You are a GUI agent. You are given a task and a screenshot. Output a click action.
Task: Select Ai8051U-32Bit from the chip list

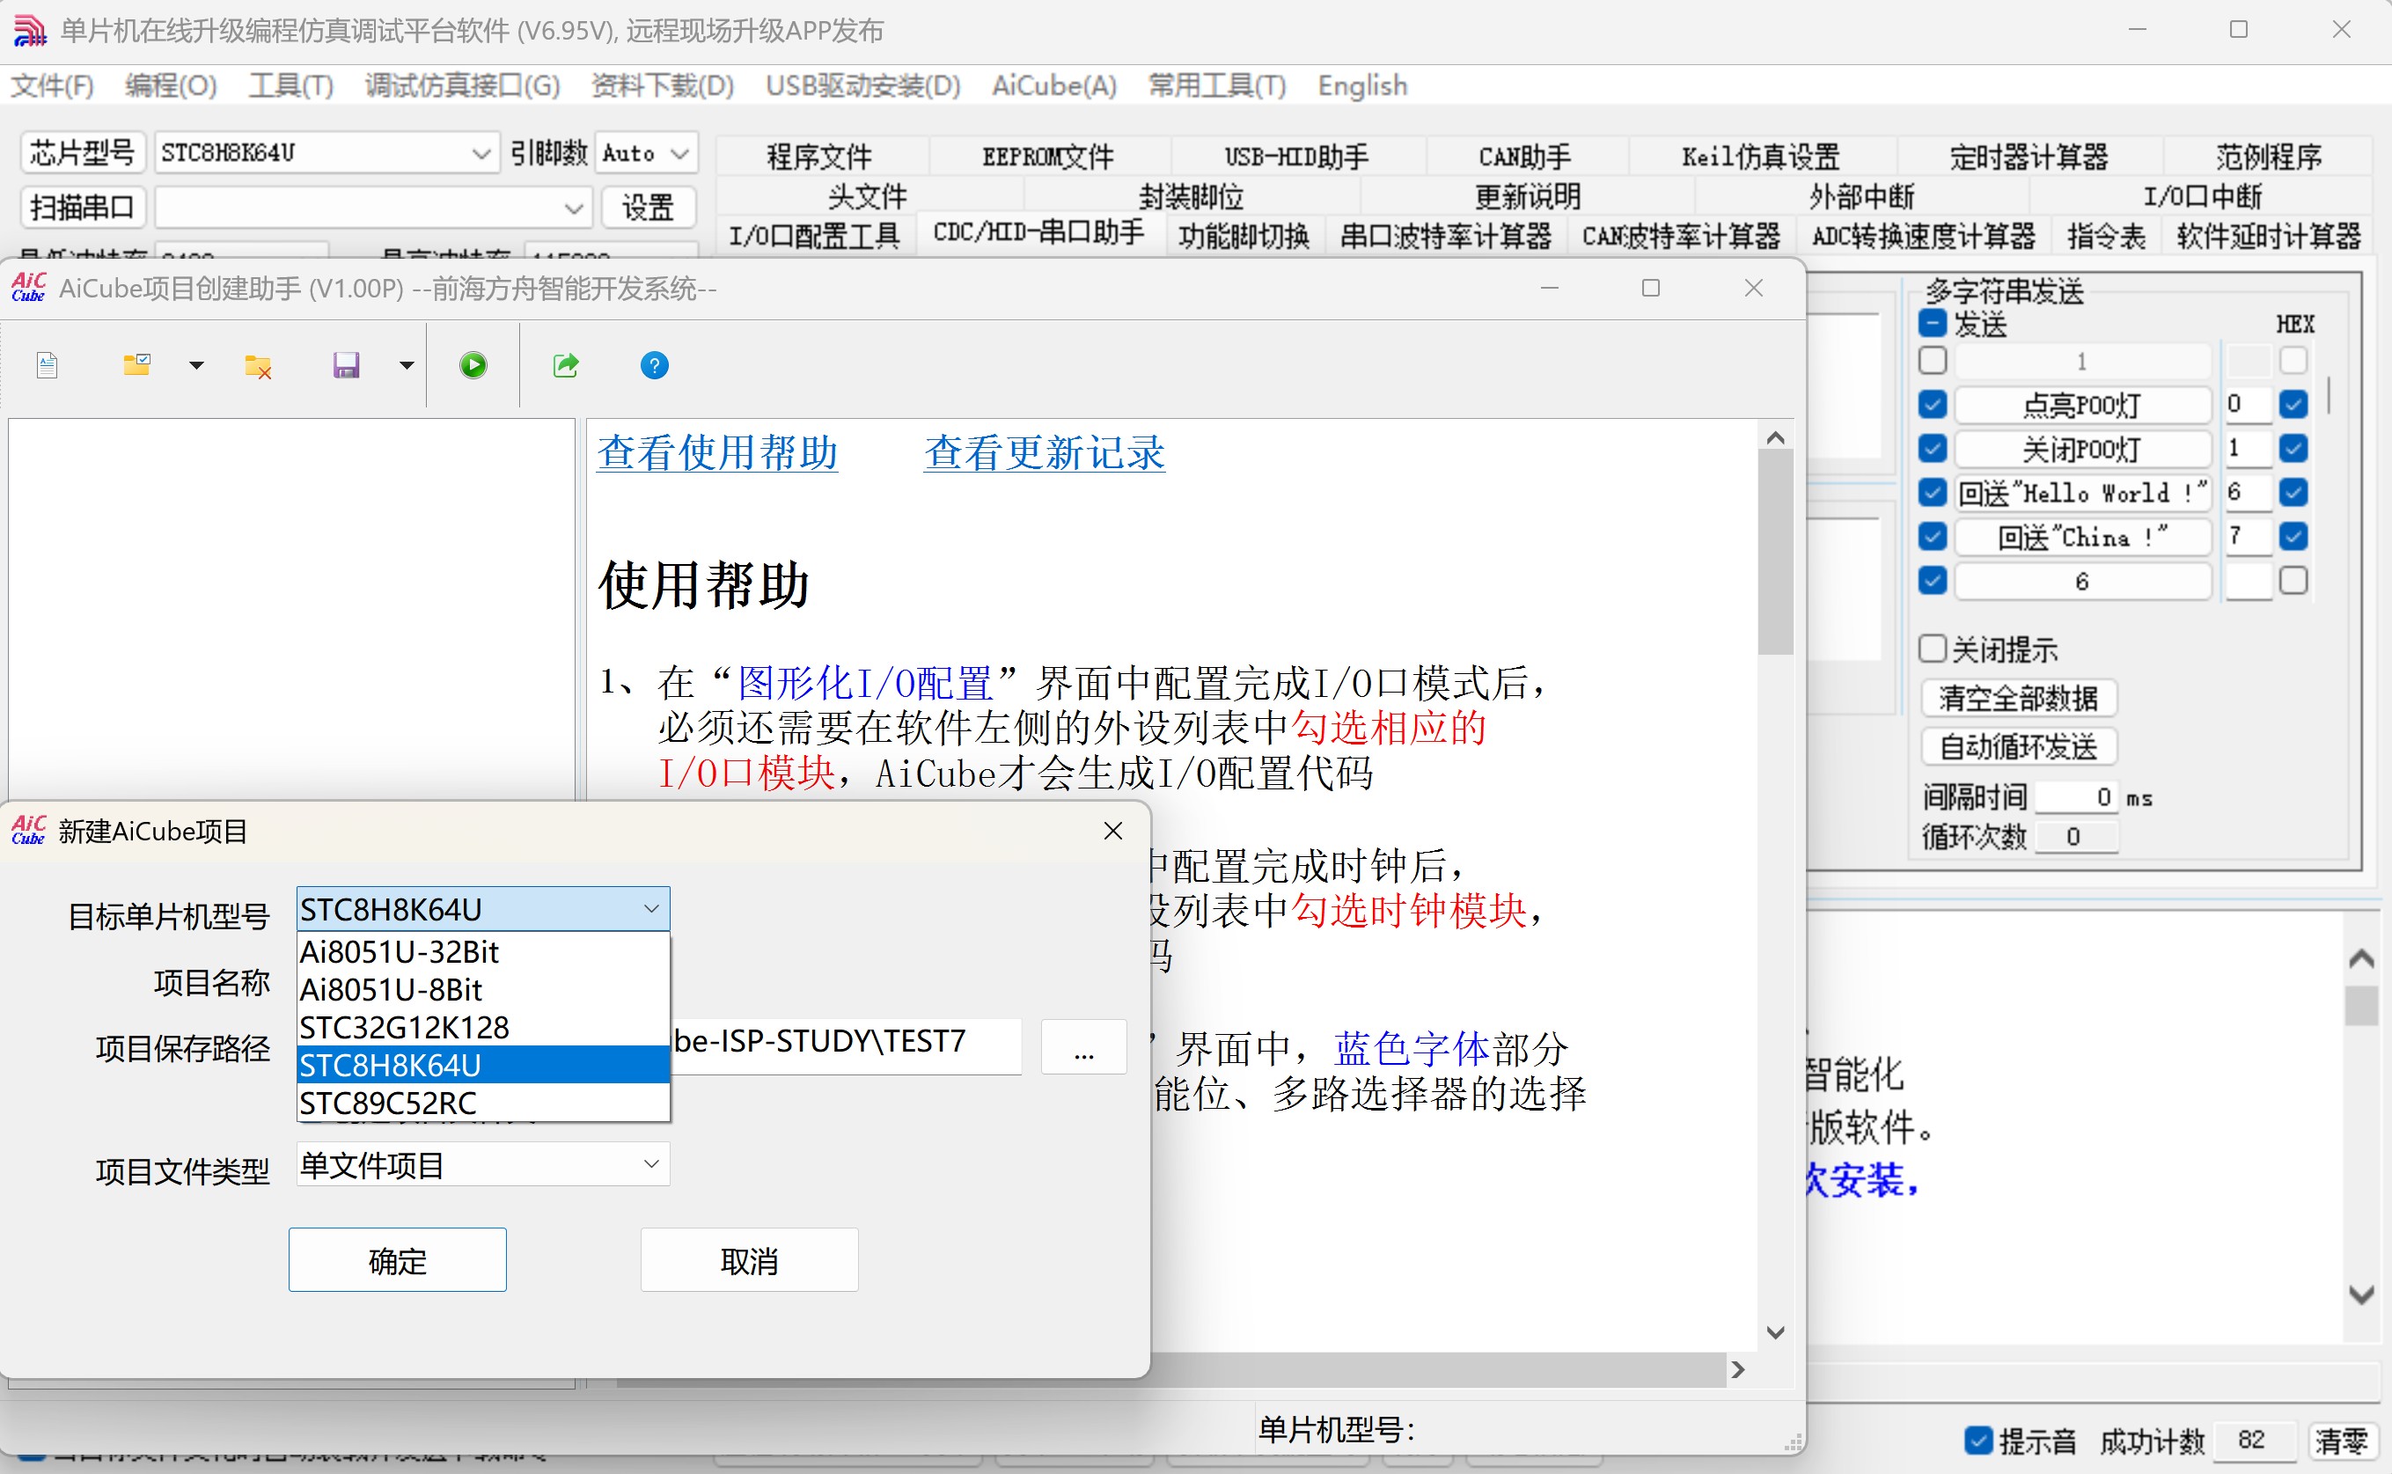coord(482,951)
